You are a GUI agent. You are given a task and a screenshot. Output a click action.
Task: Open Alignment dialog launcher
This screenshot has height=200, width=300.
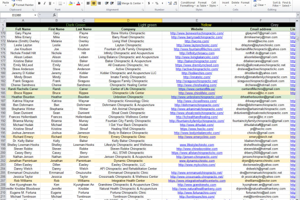(143, 10)
